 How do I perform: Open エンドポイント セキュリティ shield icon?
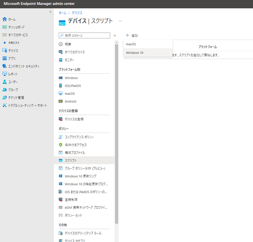click(4, 66)
